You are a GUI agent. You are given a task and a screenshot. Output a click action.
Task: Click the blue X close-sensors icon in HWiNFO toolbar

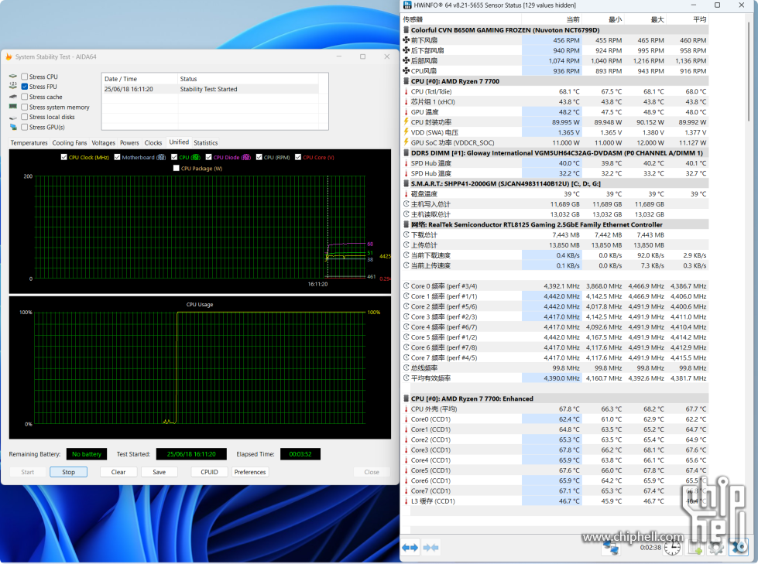tap(738, 548)
